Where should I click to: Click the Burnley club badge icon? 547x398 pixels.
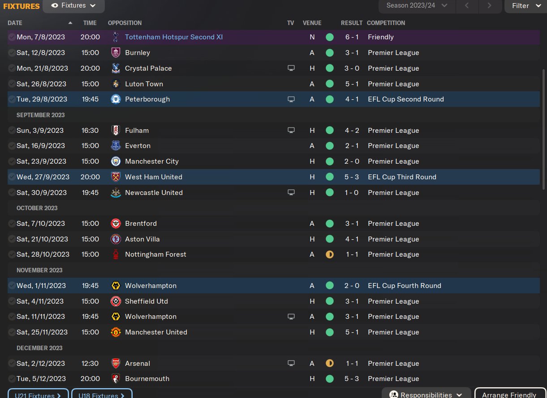[x=116, y=53]
